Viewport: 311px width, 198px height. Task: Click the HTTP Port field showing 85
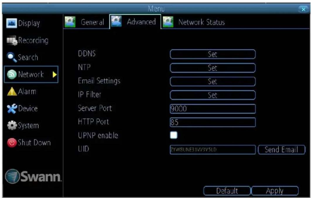pyautogui.click(x=213, y=122)
